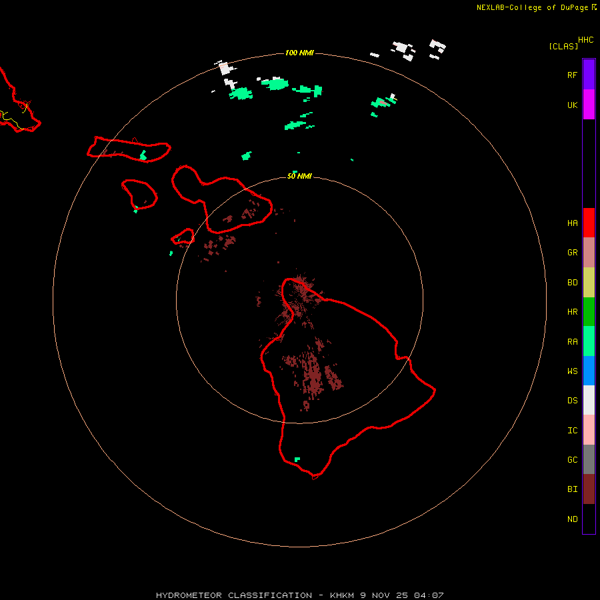Image resolution: width=600 pixels, height=600 pixels.
Task: Click the "[CLAS]" legend heading
Action: click(563, 46)
